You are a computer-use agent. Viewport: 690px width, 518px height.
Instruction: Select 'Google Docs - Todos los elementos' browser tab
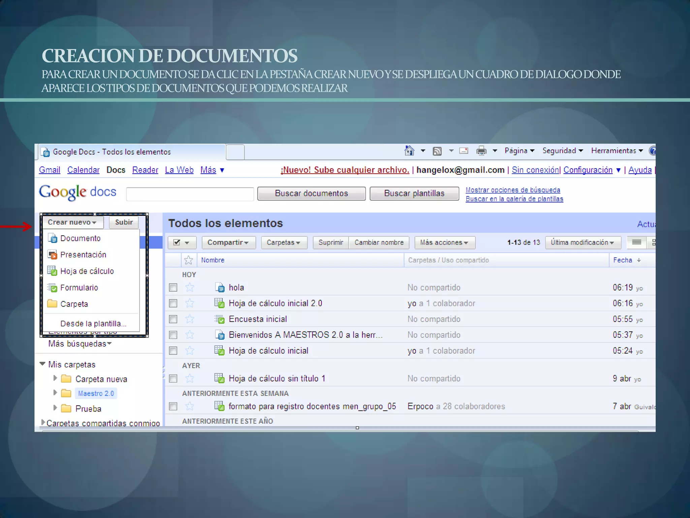pos(131,152)
